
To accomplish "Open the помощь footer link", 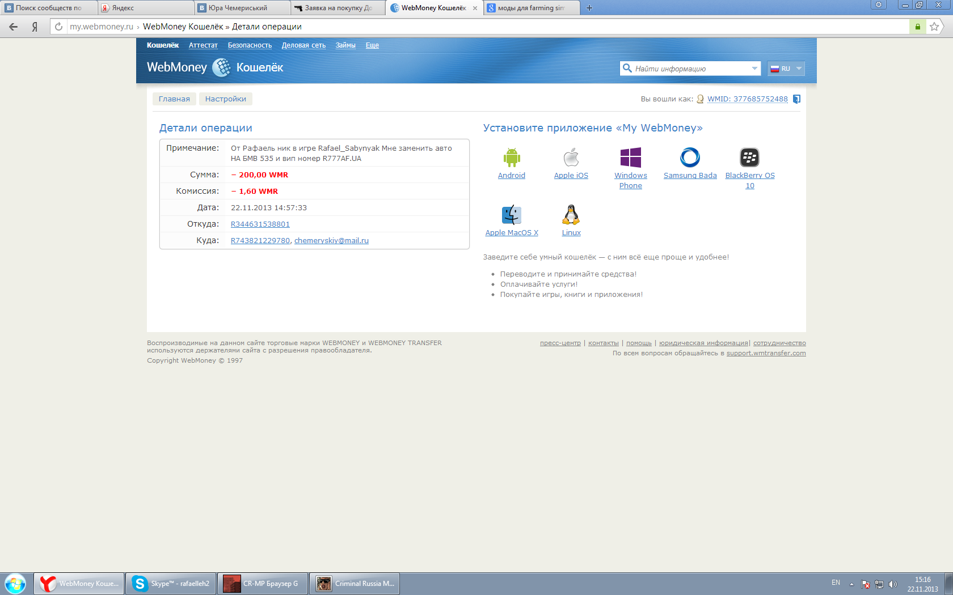I will point(639,343).
